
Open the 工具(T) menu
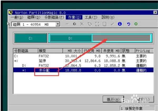91,18
